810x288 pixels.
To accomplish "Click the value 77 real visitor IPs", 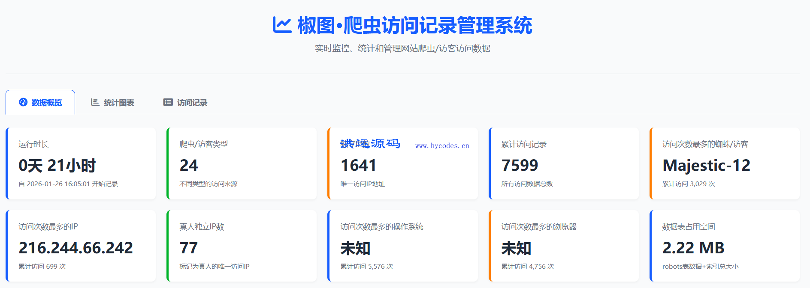I will (189, 248).
